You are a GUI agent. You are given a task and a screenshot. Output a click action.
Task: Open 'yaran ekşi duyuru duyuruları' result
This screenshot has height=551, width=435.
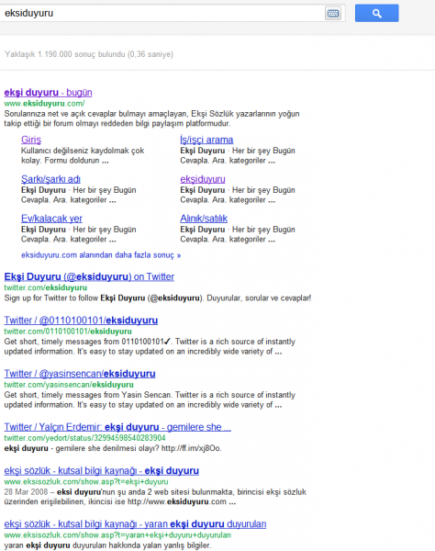(x=135, y=524)
